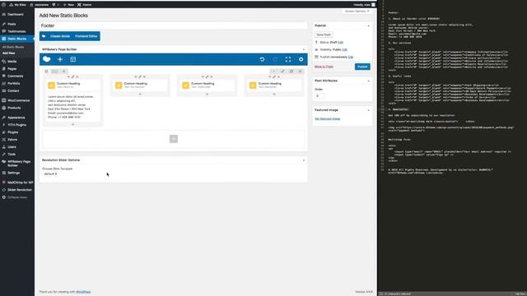
Task: Add element at bottom of fourth column
Action: pyautogui.click(x=274, y=95)
